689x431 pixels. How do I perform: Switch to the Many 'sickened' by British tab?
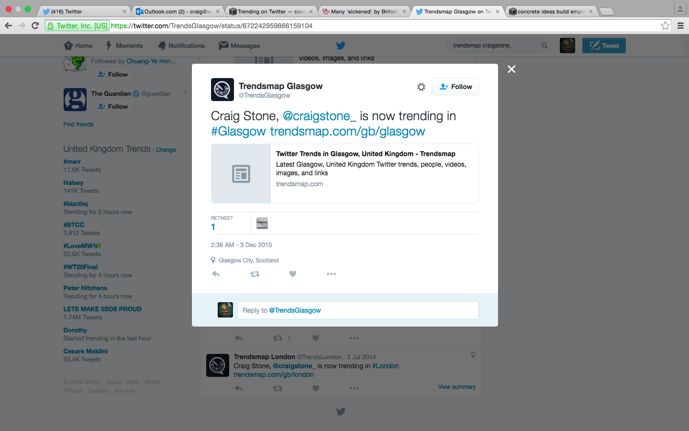point(365,11)
